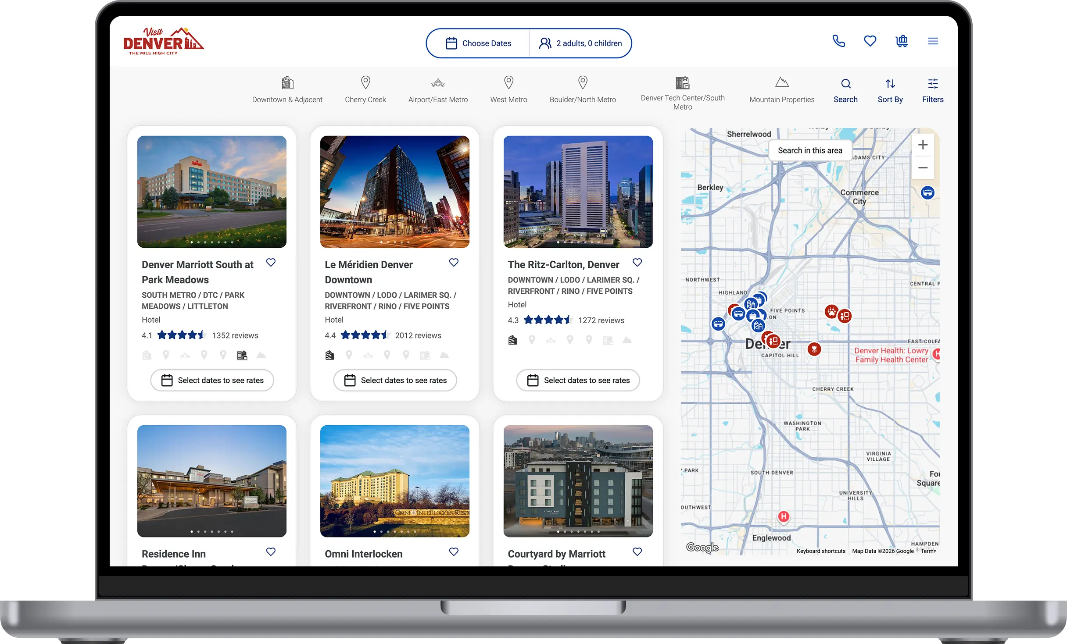Screen dimensions: 1067x644
Task: Click Ritz-Carlton star rating
Action: [548, 320]
